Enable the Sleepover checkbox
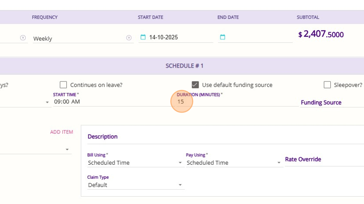 click(x=327, y=85)
